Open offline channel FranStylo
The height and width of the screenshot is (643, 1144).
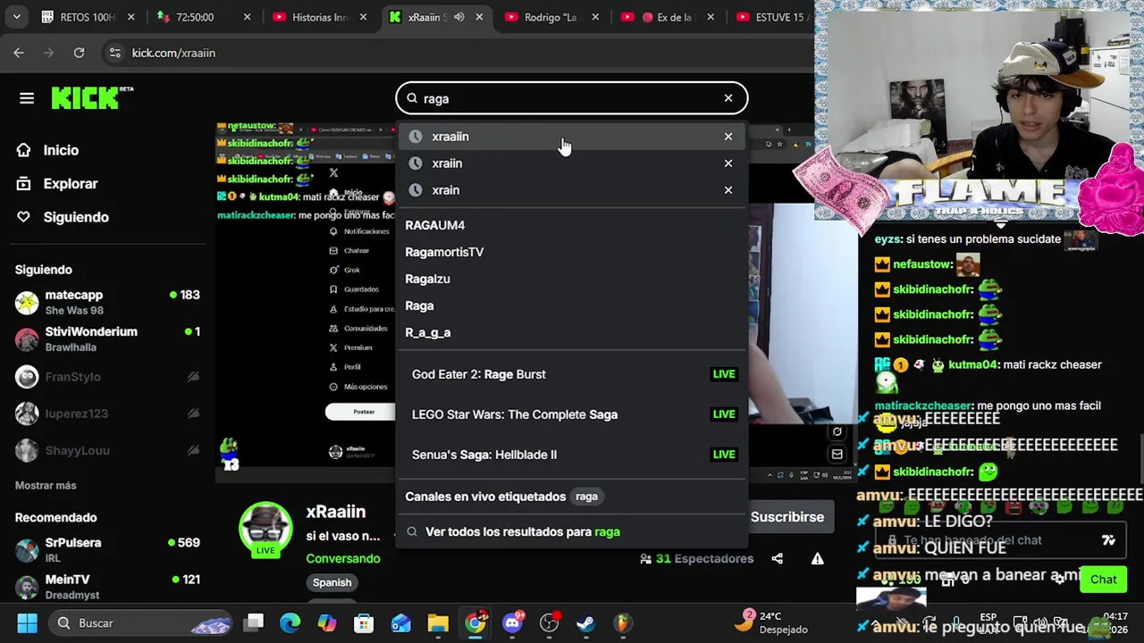107,377
